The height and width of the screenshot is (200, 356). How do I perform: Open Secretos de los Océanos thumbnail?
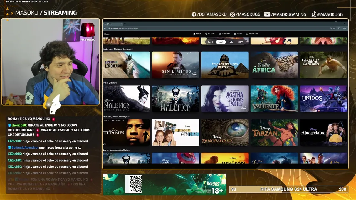[126, 65]
